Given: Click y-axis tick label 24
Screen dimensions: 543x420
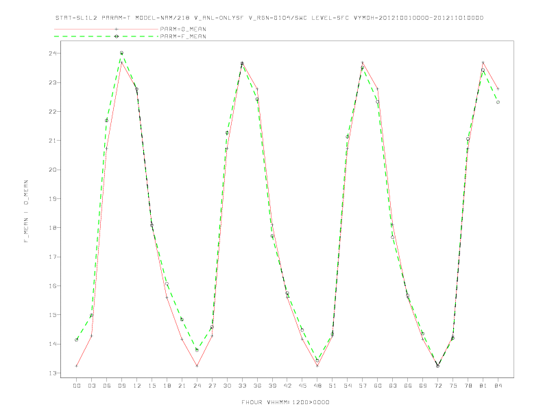Looking at the screenshot, I should pos(53,54).
